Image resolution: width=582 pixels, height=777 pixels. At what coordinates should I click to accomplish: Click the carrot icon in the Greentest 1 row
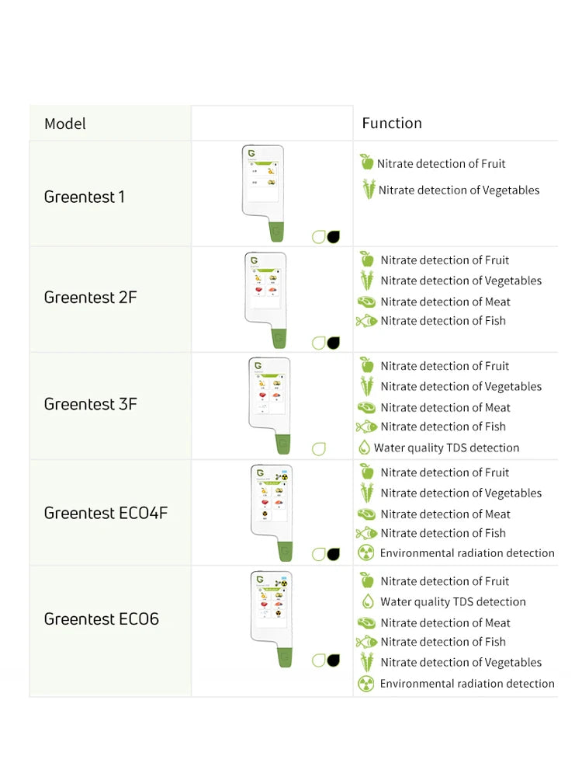coord(369,189)
